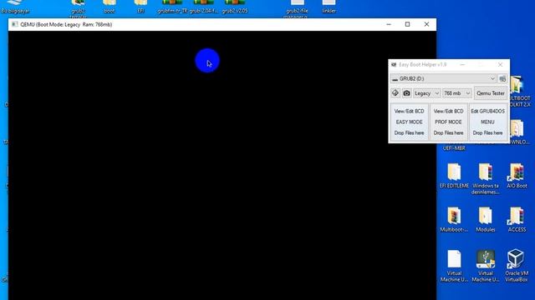Open the GRUB2 (D:) drive dropdown
The image size is (535, 300).
(443, 78)
